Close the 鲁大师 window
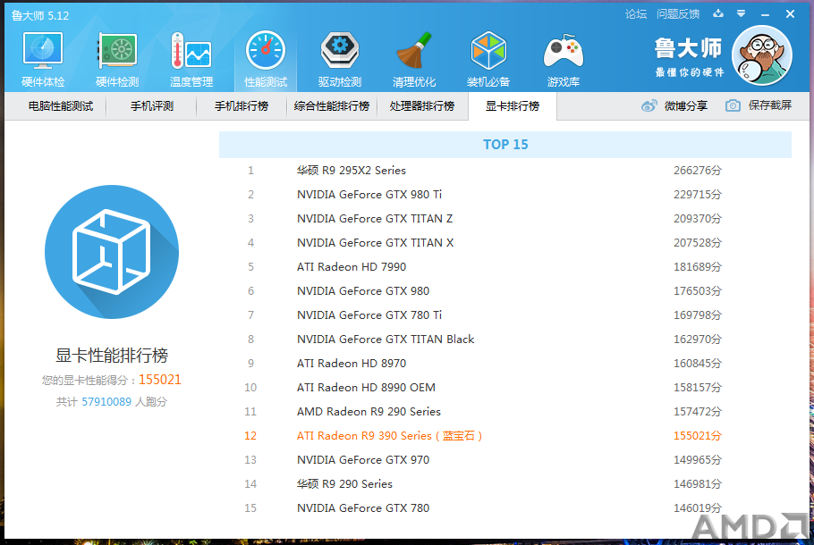The height and width of the screenshot is (545, 814). pyautogui.click(x=790, y=14)
